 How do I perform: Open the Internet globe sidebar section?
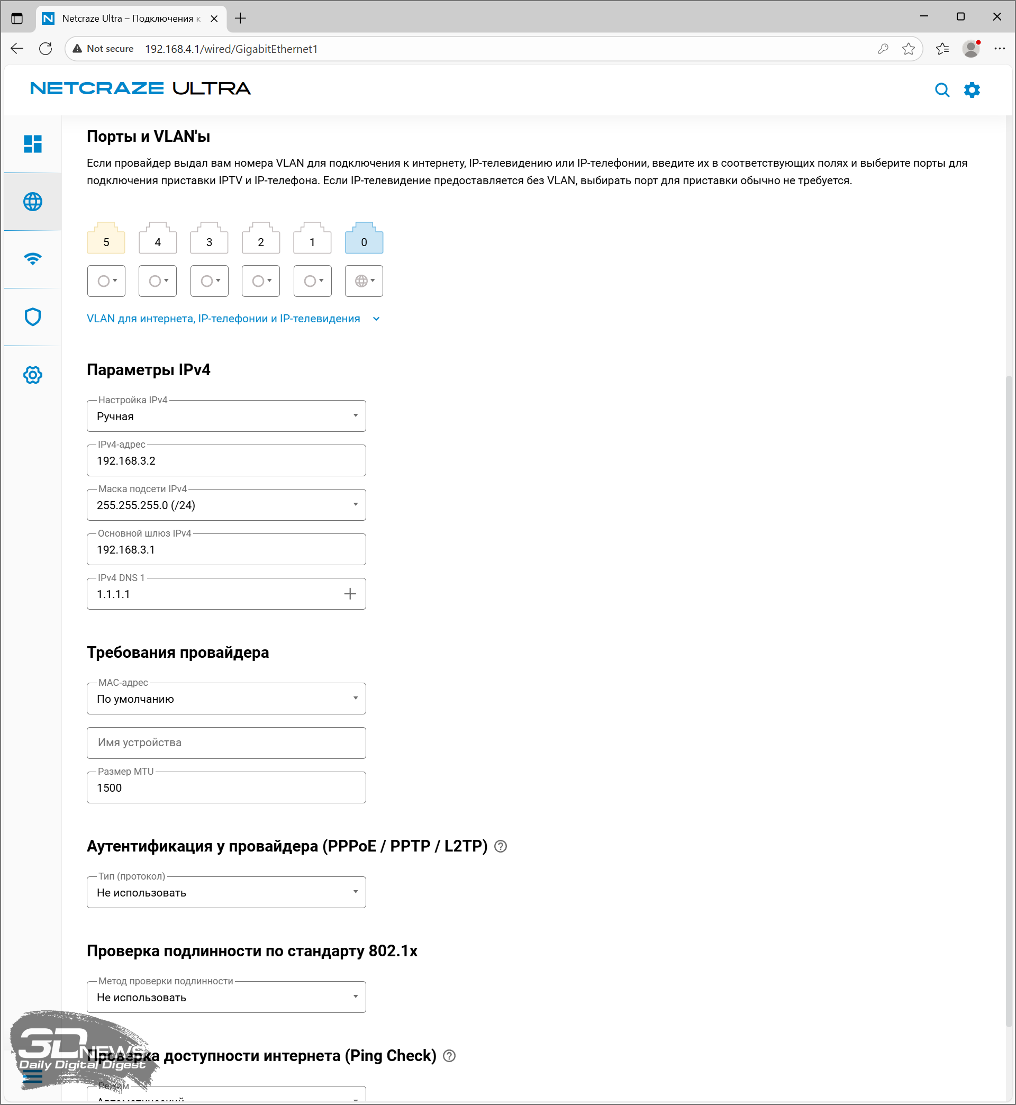32,202
